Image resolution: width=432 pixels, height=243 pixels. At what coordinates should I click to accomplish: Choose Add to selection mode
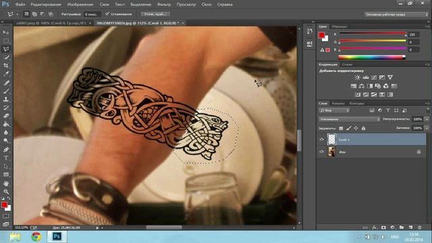34,13
